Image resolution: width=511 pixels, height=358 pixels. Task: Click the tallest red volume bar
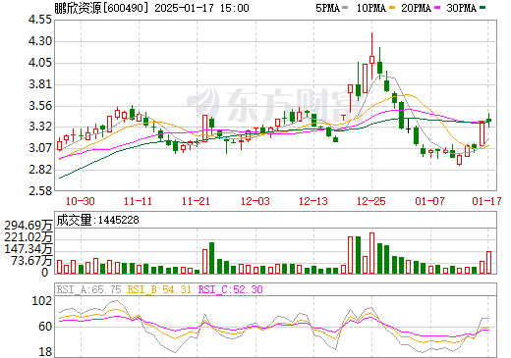tap(371, 253)
